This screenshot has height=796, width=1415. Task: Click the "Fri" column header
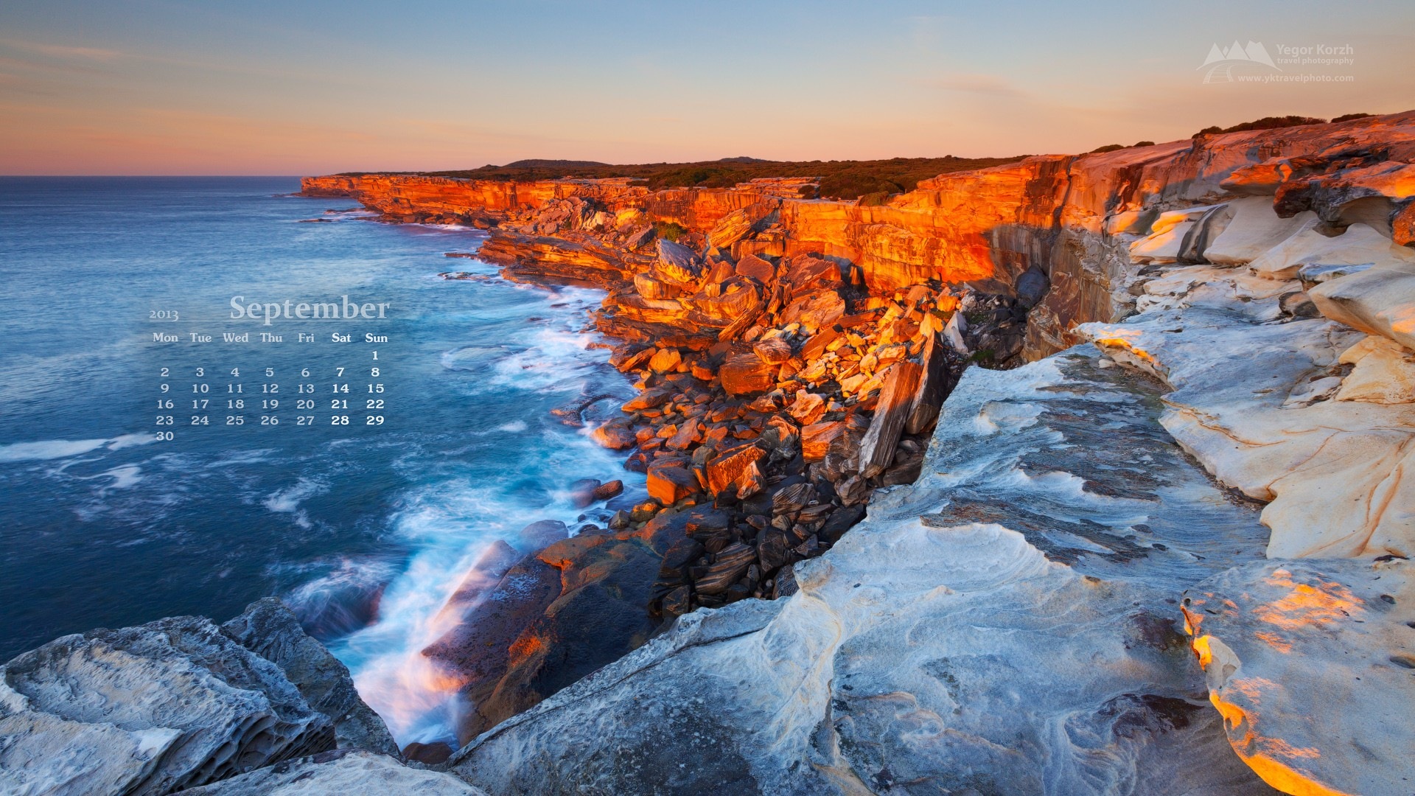(x=306, y=338)
